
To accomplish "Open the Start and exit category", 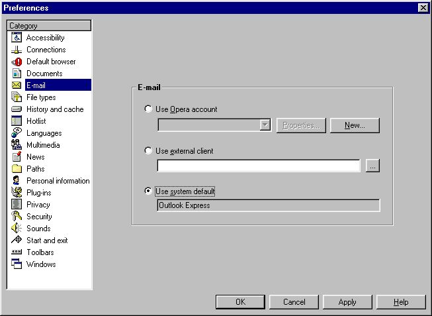I will tap(48, 240).
